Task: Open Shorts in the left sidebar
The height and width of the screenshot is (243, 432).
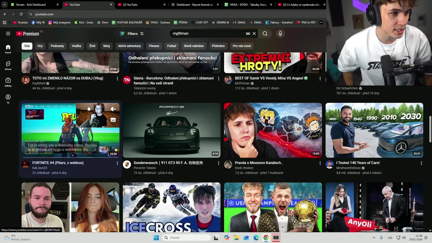Action: [8, 65]
